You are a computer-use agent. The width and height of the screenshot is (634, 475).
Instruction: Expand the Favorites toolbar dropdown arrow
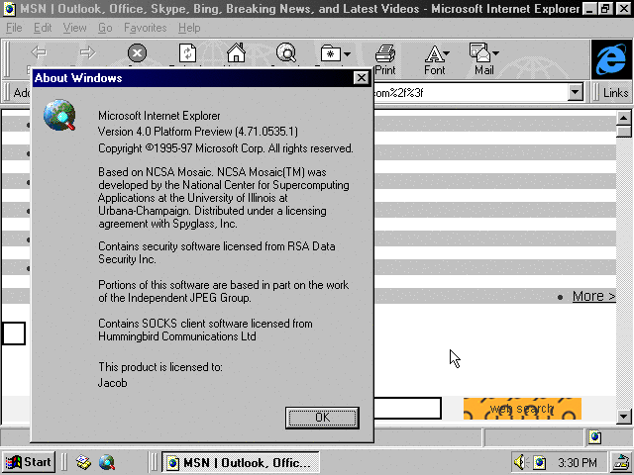pyautogui.click(x=348, y=53)
